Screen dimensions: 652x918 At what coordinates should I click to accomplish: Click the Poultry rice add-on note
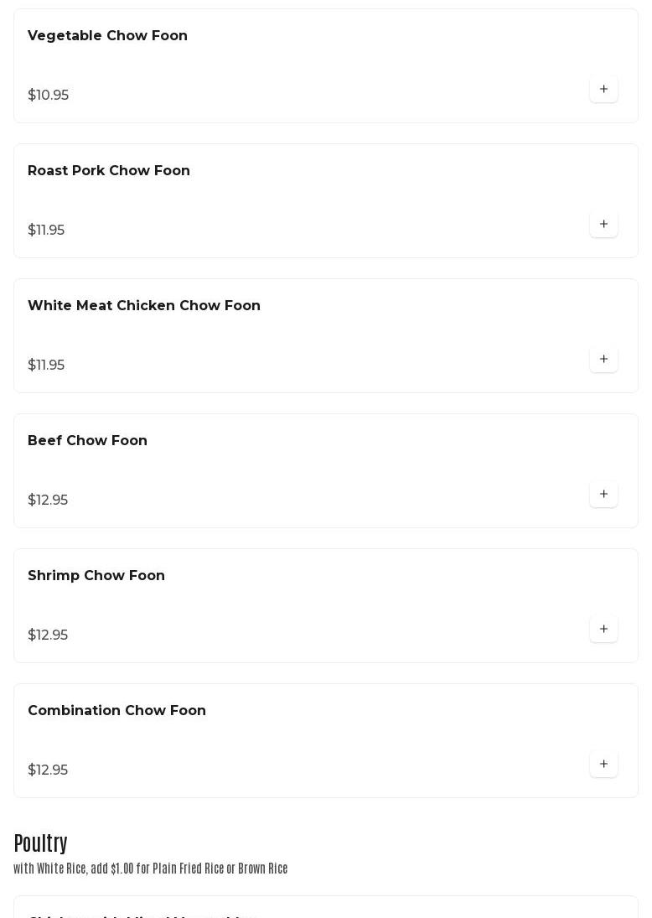(150, 869)
